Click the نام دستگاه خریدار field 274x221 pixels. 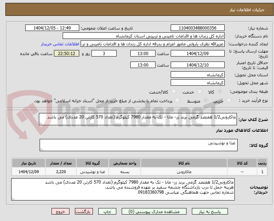pyautogui.click(x=143, y=36)
